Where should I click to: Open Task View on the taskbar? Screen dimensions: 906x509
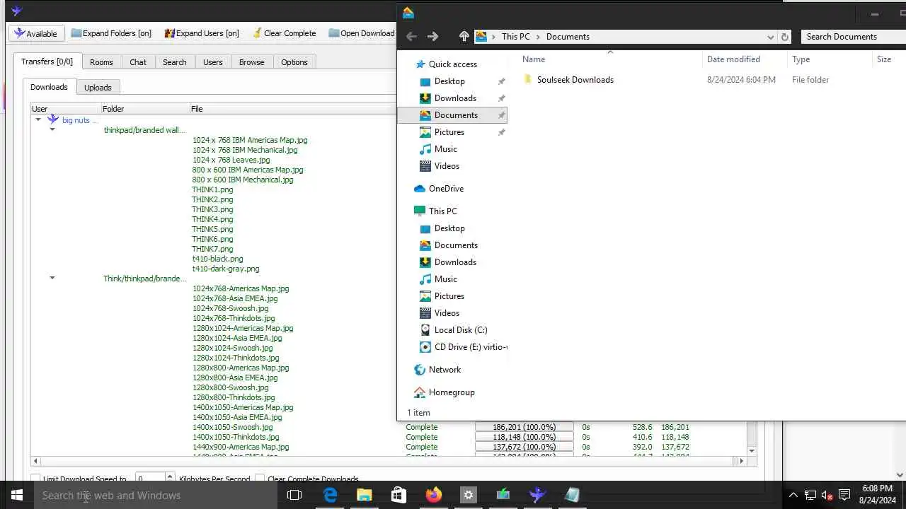[294, 495]
